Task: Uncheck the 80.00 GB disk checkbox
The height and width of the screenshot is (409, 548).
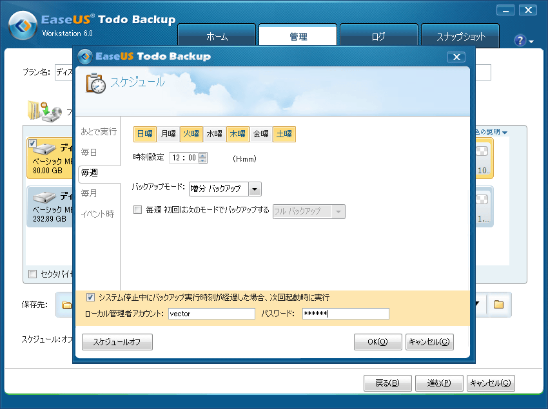Action: (x=32, y=143)
